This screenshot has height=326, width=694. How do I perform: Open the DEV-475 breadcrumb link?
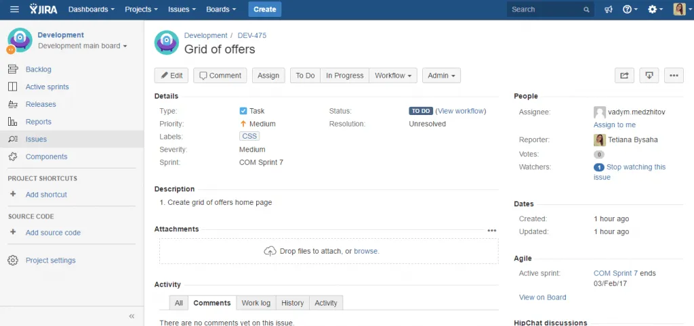[252, 35]
